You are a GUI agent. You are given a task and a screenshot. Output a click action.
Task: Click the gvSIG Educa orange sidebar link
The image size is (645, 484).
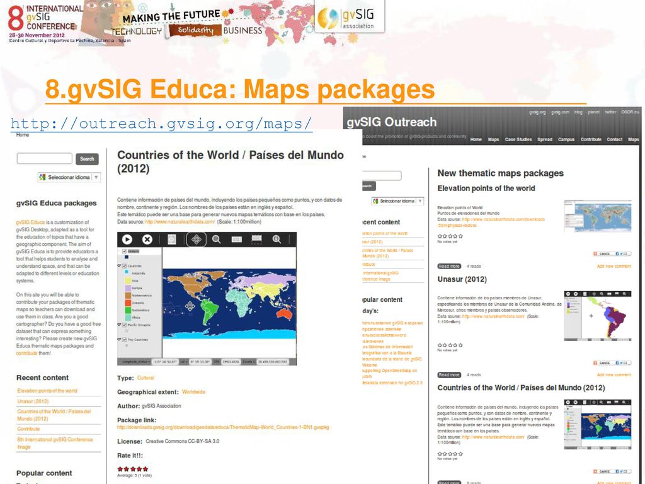tap(30, 222)
